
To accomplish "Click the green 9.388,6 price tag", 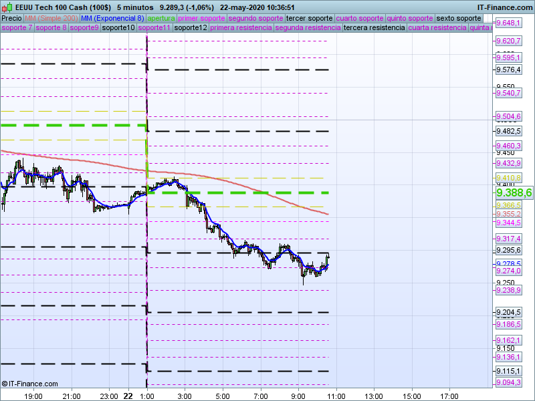I will [x=514, y=192].
